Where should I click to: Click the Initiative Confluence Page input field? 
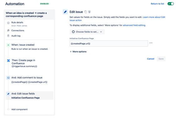click(x=109, y=44)
